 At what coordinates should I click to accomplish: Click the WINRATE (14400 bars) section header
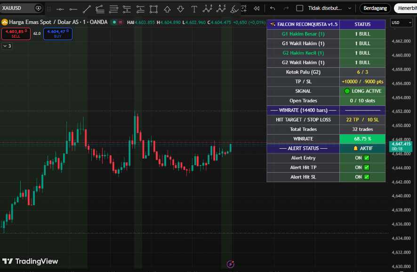coord(303,110)
